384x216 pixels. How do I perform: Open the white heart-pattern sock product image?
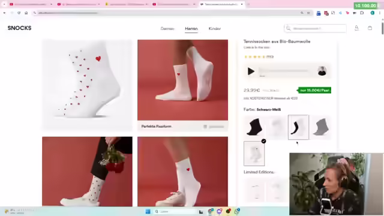coord(87,85)
